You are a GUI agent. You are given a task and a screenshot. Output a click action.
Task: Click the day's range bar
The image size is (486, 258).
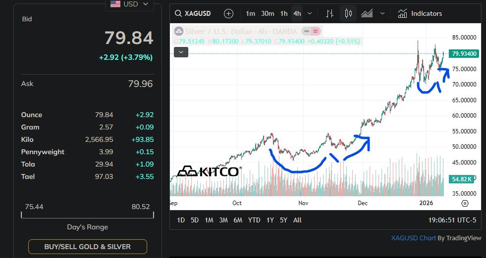point(87,215)
